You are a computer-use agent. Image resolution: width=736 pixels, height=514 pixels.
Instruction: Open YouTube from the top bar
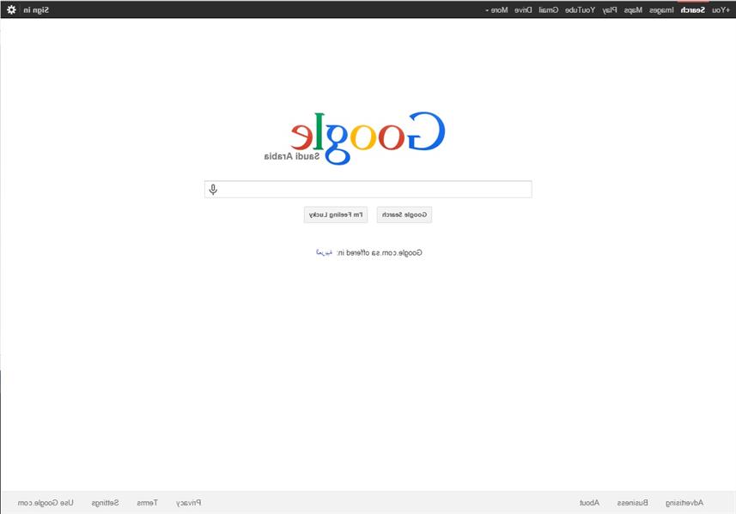coord(580,9)
